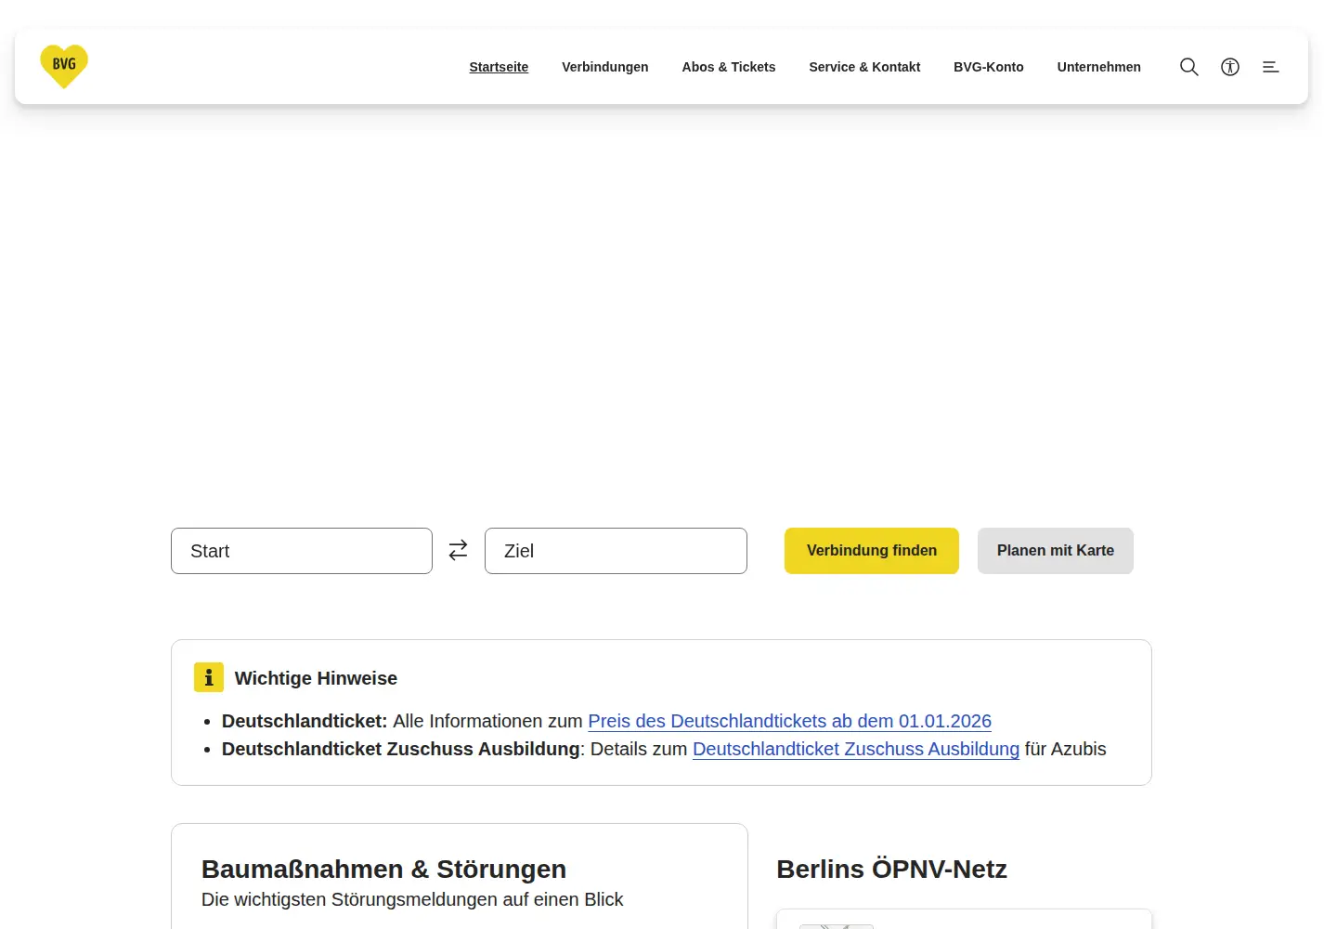Open the accessibility options icon
1337x929 pixels.
click(1230, 67)
